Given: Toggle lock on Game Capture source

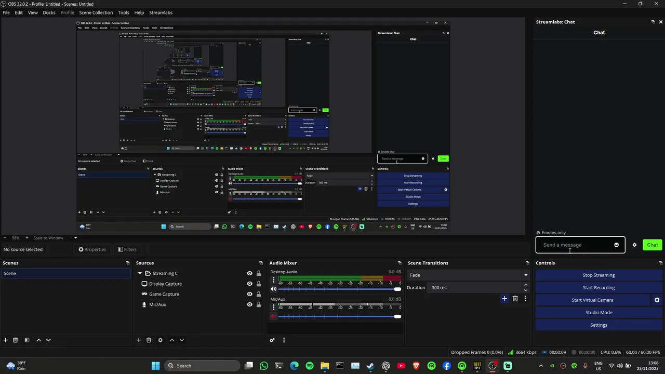Looking at the screenshot, I should pos(259,294).
